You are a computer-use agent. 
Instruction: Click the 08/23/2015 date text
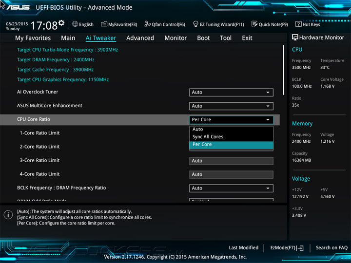point(17,24)
